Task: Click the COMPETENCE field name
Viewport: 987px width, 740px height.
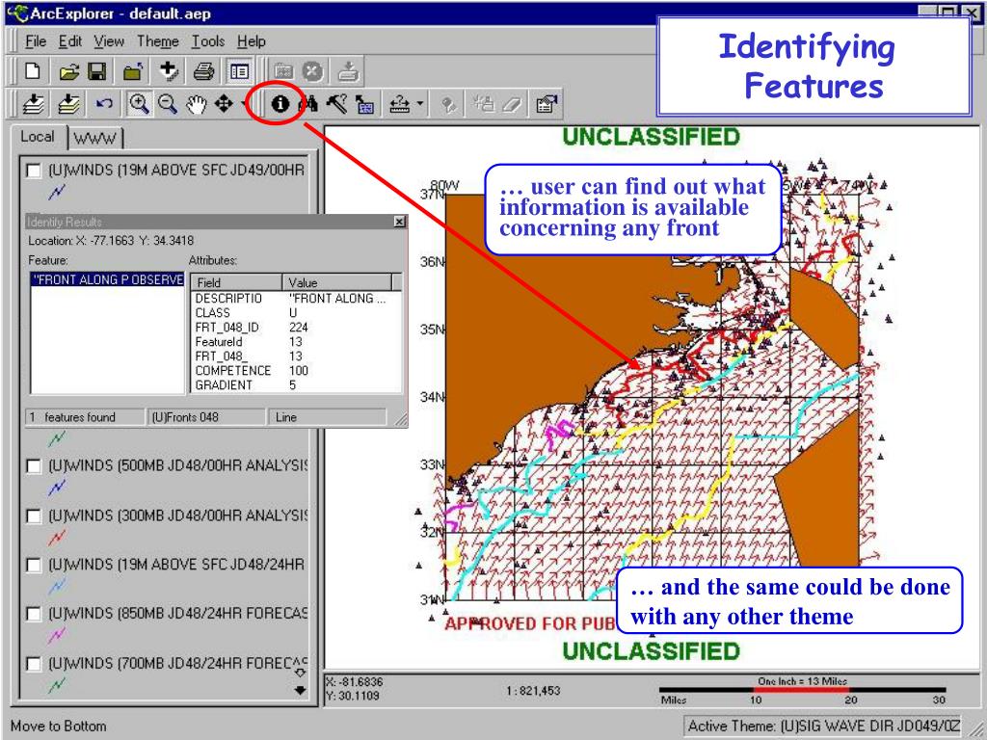Action: coord(233,371)
